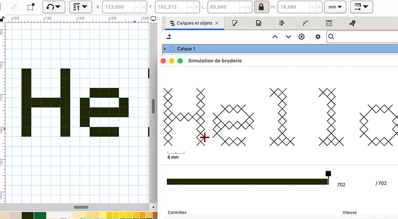
Task: Click the red needle cross marker
Action: click(x=205, y=138)
